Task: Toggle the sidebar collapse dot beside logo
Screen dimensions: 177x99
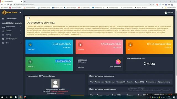Action: pyautogui.click(x=20, y=12)
